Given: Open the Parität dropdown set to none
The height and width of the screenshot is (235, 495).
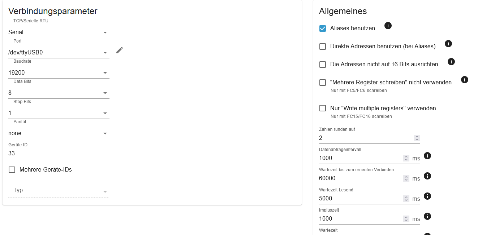Looking at the screenshot, I should click(59, 133).
